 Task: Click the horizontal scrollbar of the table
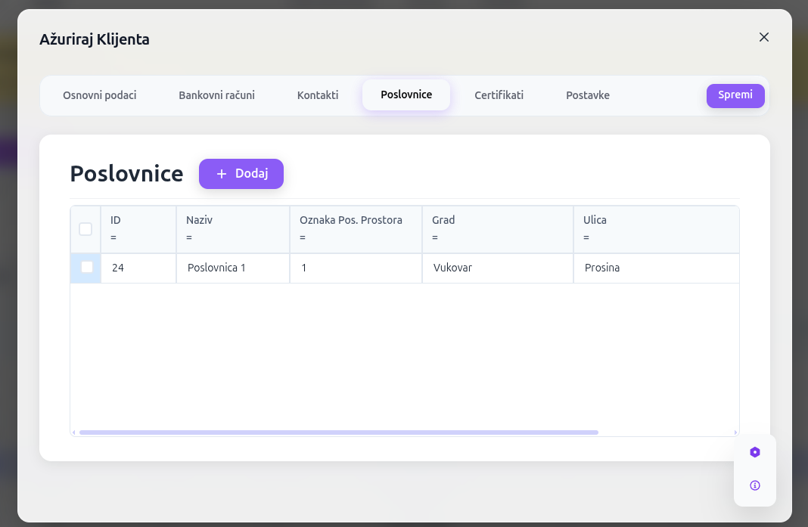click(x=338, y=432)
